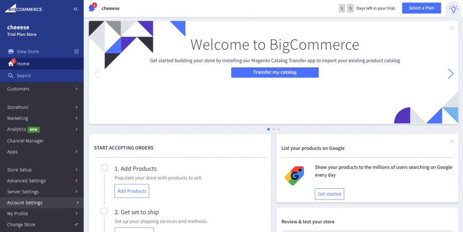
Task: Expand the Customers menu
Action: [x=42, y=89]
